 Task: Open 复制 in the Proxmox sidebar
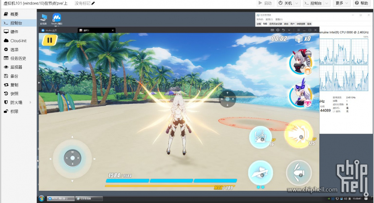coord(19,85)
